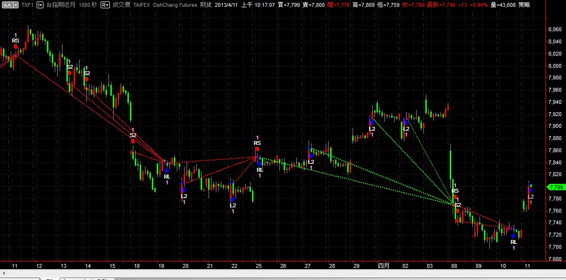This screenshot has width=566, height=280.
Task: Open the I▾ interval dropdown after TXF1
Action: 41,5
